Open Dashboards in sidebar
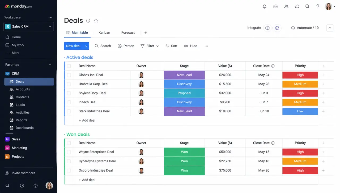This screenshot has height=193, width=340. point(25,128)
